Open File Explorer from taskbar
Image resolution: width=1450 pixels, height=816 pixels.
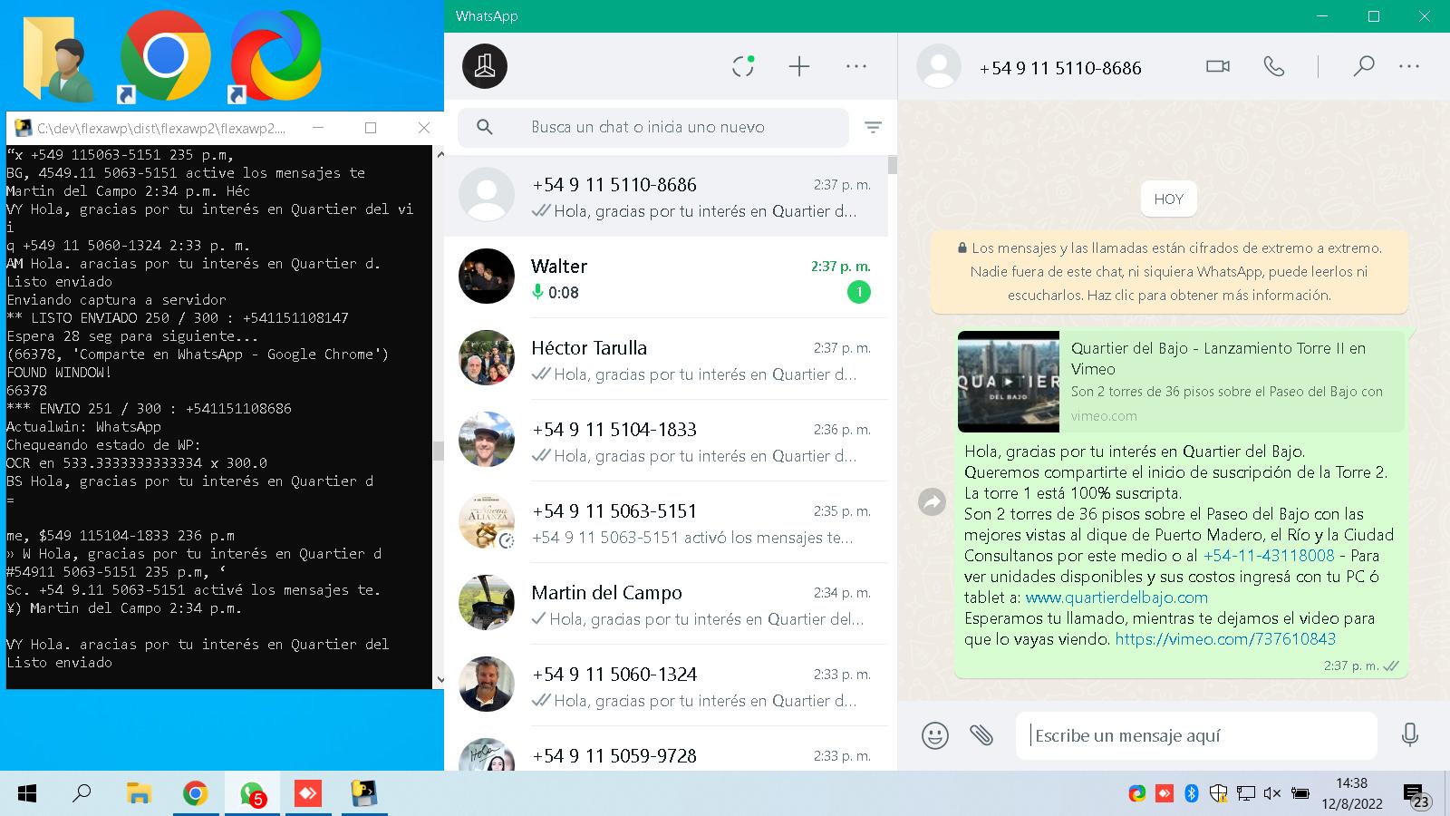[x=138, y=794]
